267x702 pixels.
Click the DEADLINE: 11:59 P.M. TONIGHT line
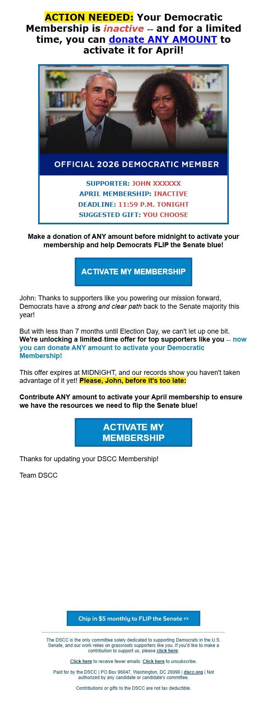tap(133, 204)
